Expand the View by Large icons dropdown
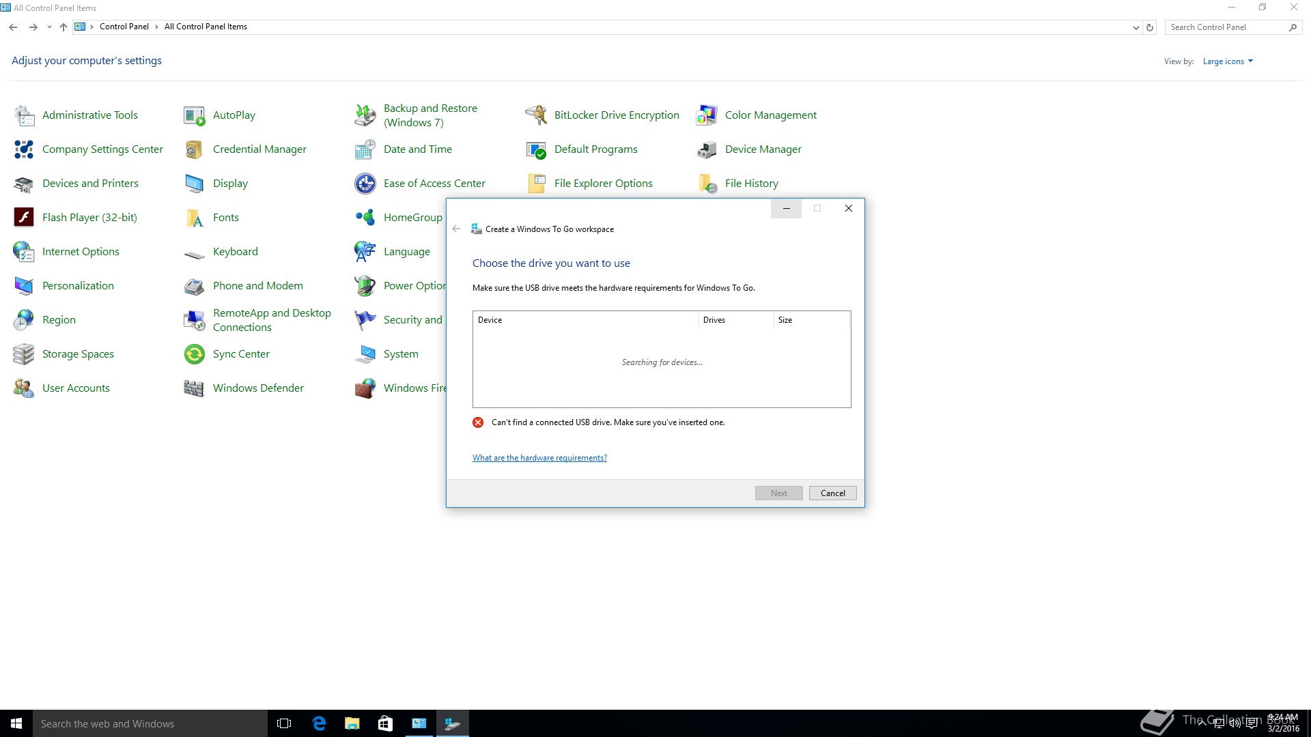The height and width of the screenshot is (737, 1311). tap(1228, 61)
